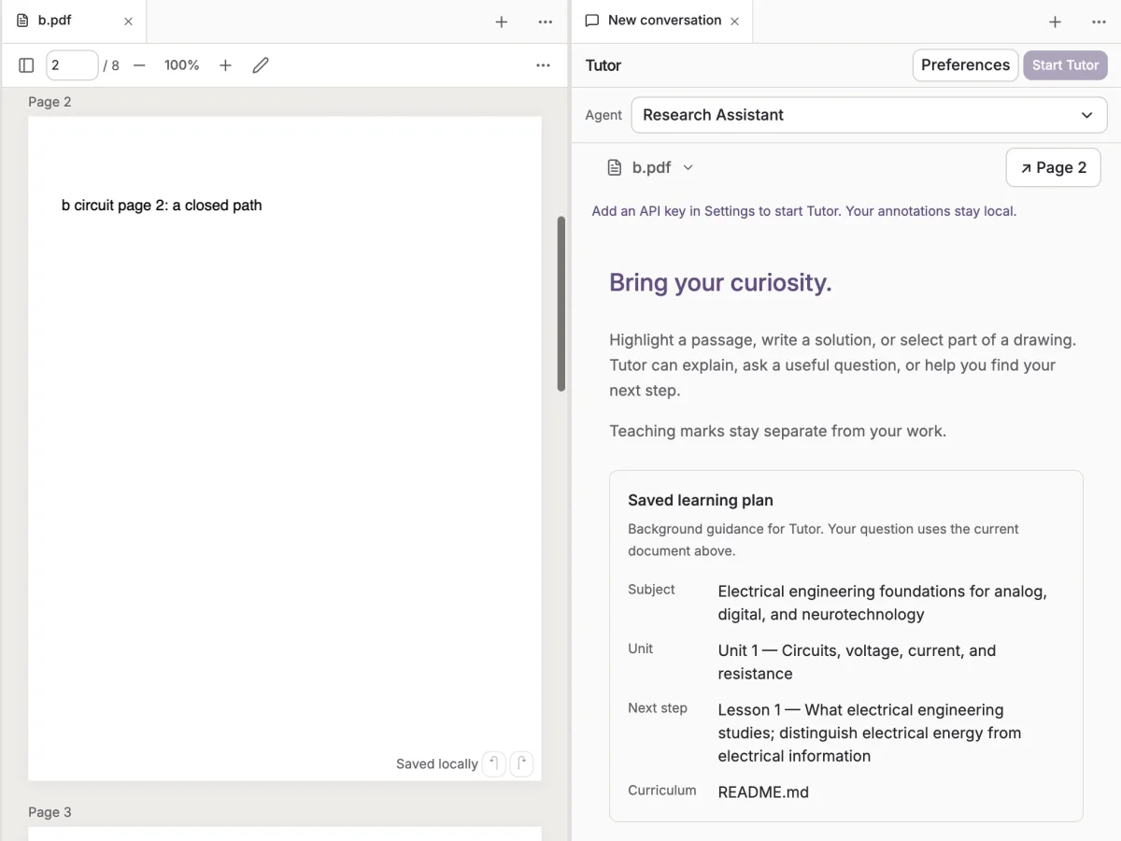Open the Preferences button

click(965, 65)
